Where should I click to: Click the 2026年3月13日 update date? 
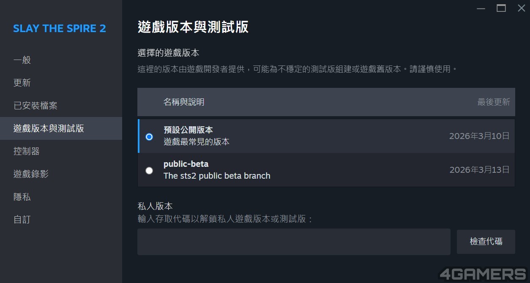point(479,170)
